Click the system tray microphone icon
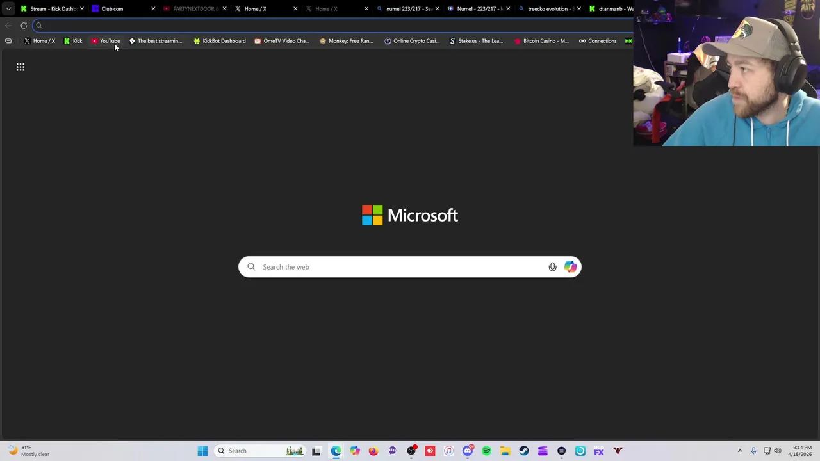Viewport: 820px width, 461px height. pos(753,451)
